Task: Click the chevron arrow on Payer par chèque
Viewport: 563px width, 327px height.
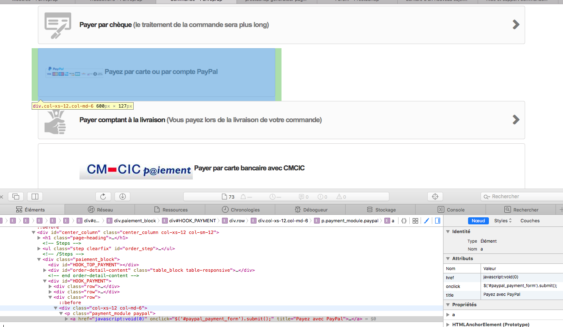Action: (516, 25)
